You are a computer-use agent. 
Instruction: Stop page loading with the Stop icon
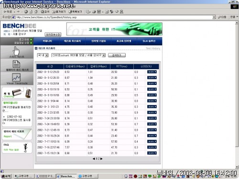click(x=26, y=12)
